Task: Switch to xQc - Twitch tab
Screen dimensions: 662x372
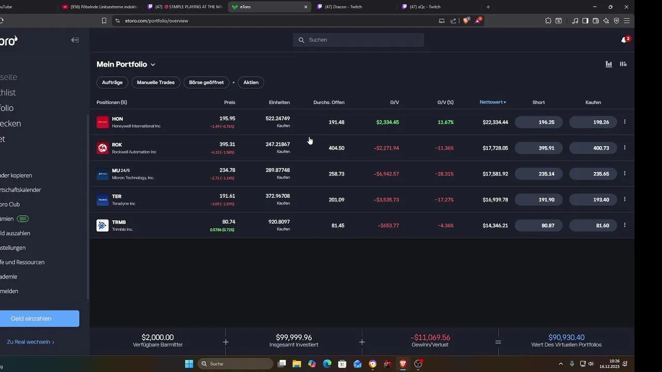Action: [x=439, y=7]
